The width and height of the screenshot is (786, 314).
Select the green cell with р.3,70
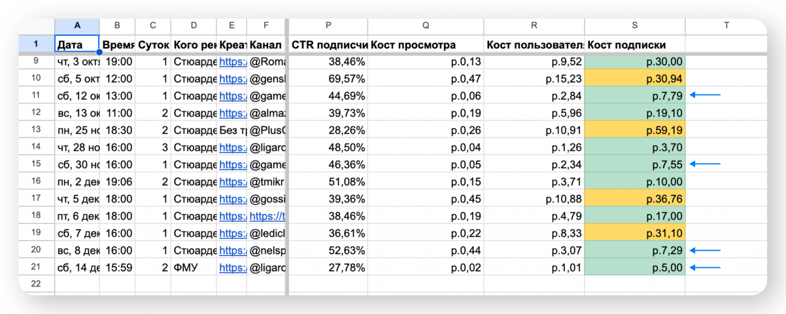point(634,147)
